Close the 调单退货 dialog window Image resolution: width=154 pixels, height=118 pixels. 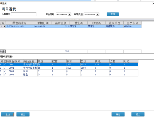tap(153, 4)
